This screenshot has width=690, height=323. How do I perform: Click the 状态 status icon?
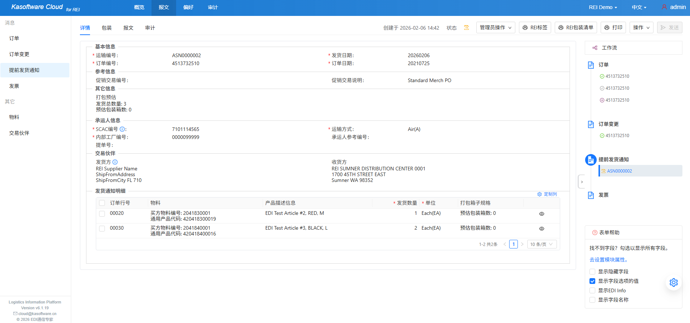point(467,27)
